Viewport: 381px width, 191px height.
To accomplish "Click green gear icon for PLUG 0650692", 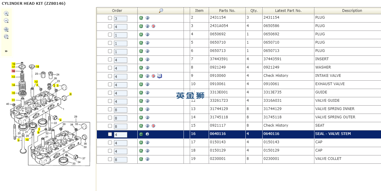I will (x=141, y=34).
